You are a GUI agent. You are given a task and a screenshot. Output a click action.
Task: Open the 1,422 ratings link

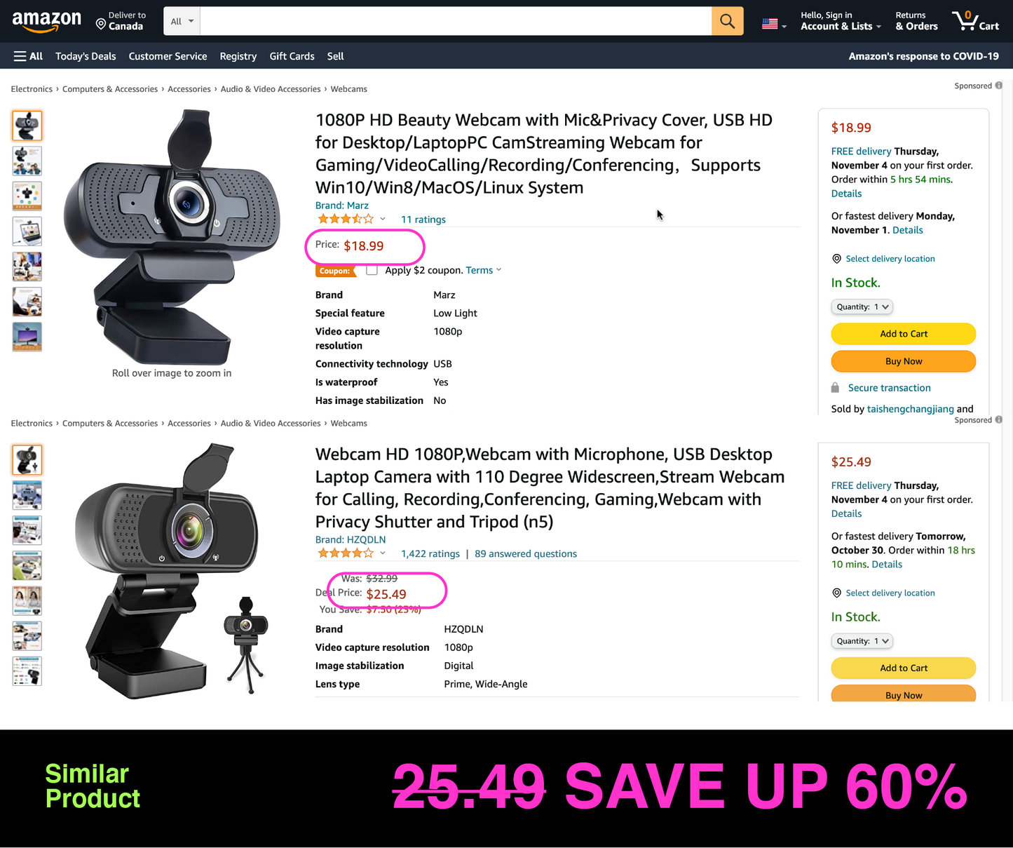(x=430, y=553)
